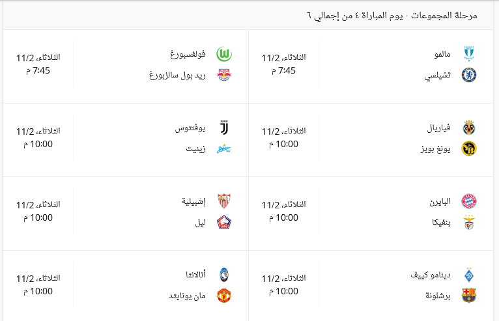
Task: Click the Young Boys crest
Action: coord(469,148)
